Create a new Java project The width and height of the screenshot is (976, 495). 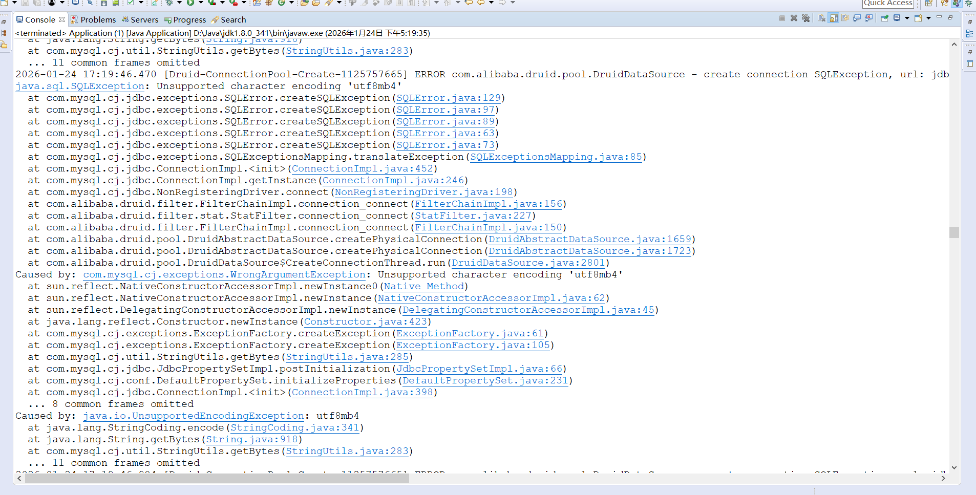click(x=4, y=3)
